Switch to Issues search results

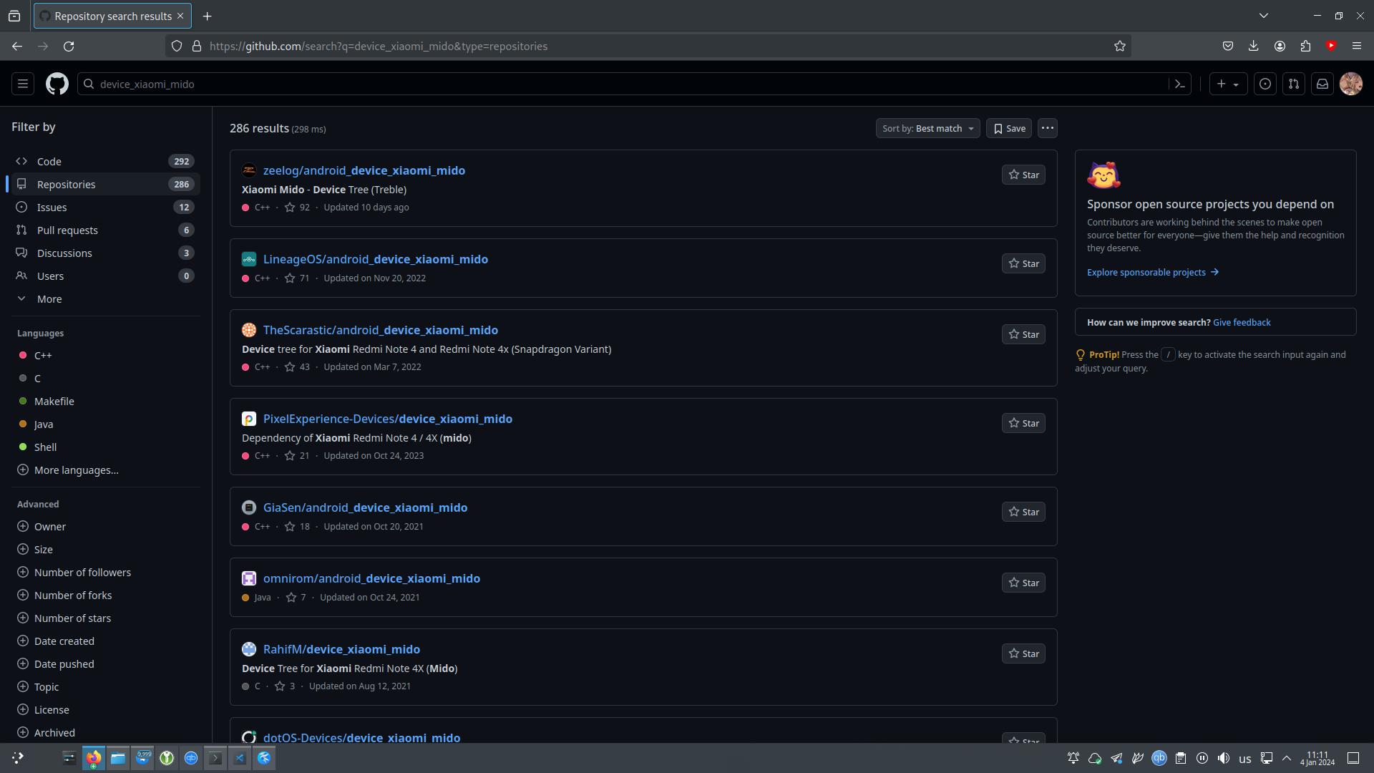(x=106, y=208)
